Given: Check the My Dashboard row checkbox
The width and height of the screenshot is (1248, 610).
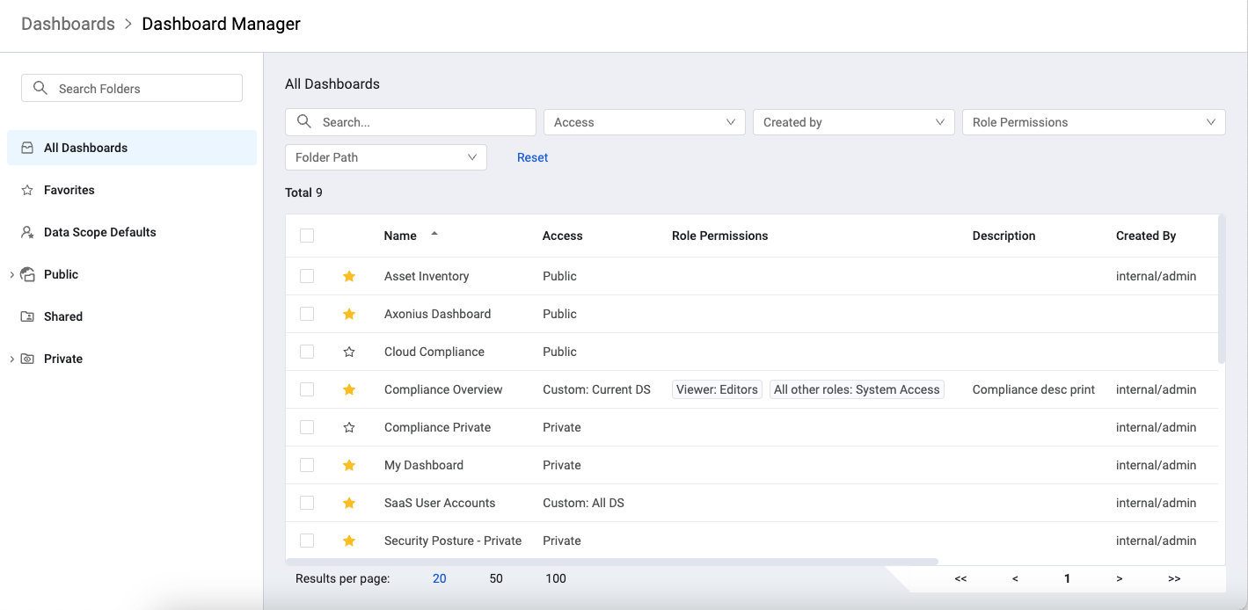Looking at the screenshot, I should point(307,465).
